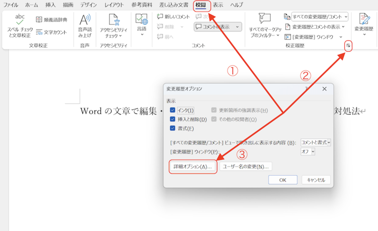Click ユーザー名の変更(N)... button
The image size is (378, 231).
pyautogui.click(x=246, y=166)
